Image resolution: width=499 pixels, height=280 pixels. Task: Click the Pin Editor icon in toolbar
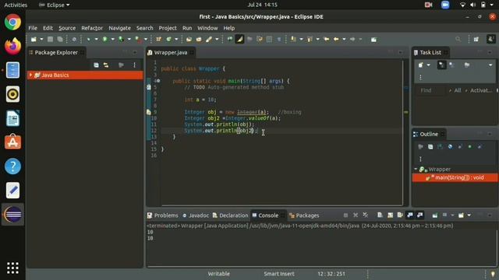(373, 40)
